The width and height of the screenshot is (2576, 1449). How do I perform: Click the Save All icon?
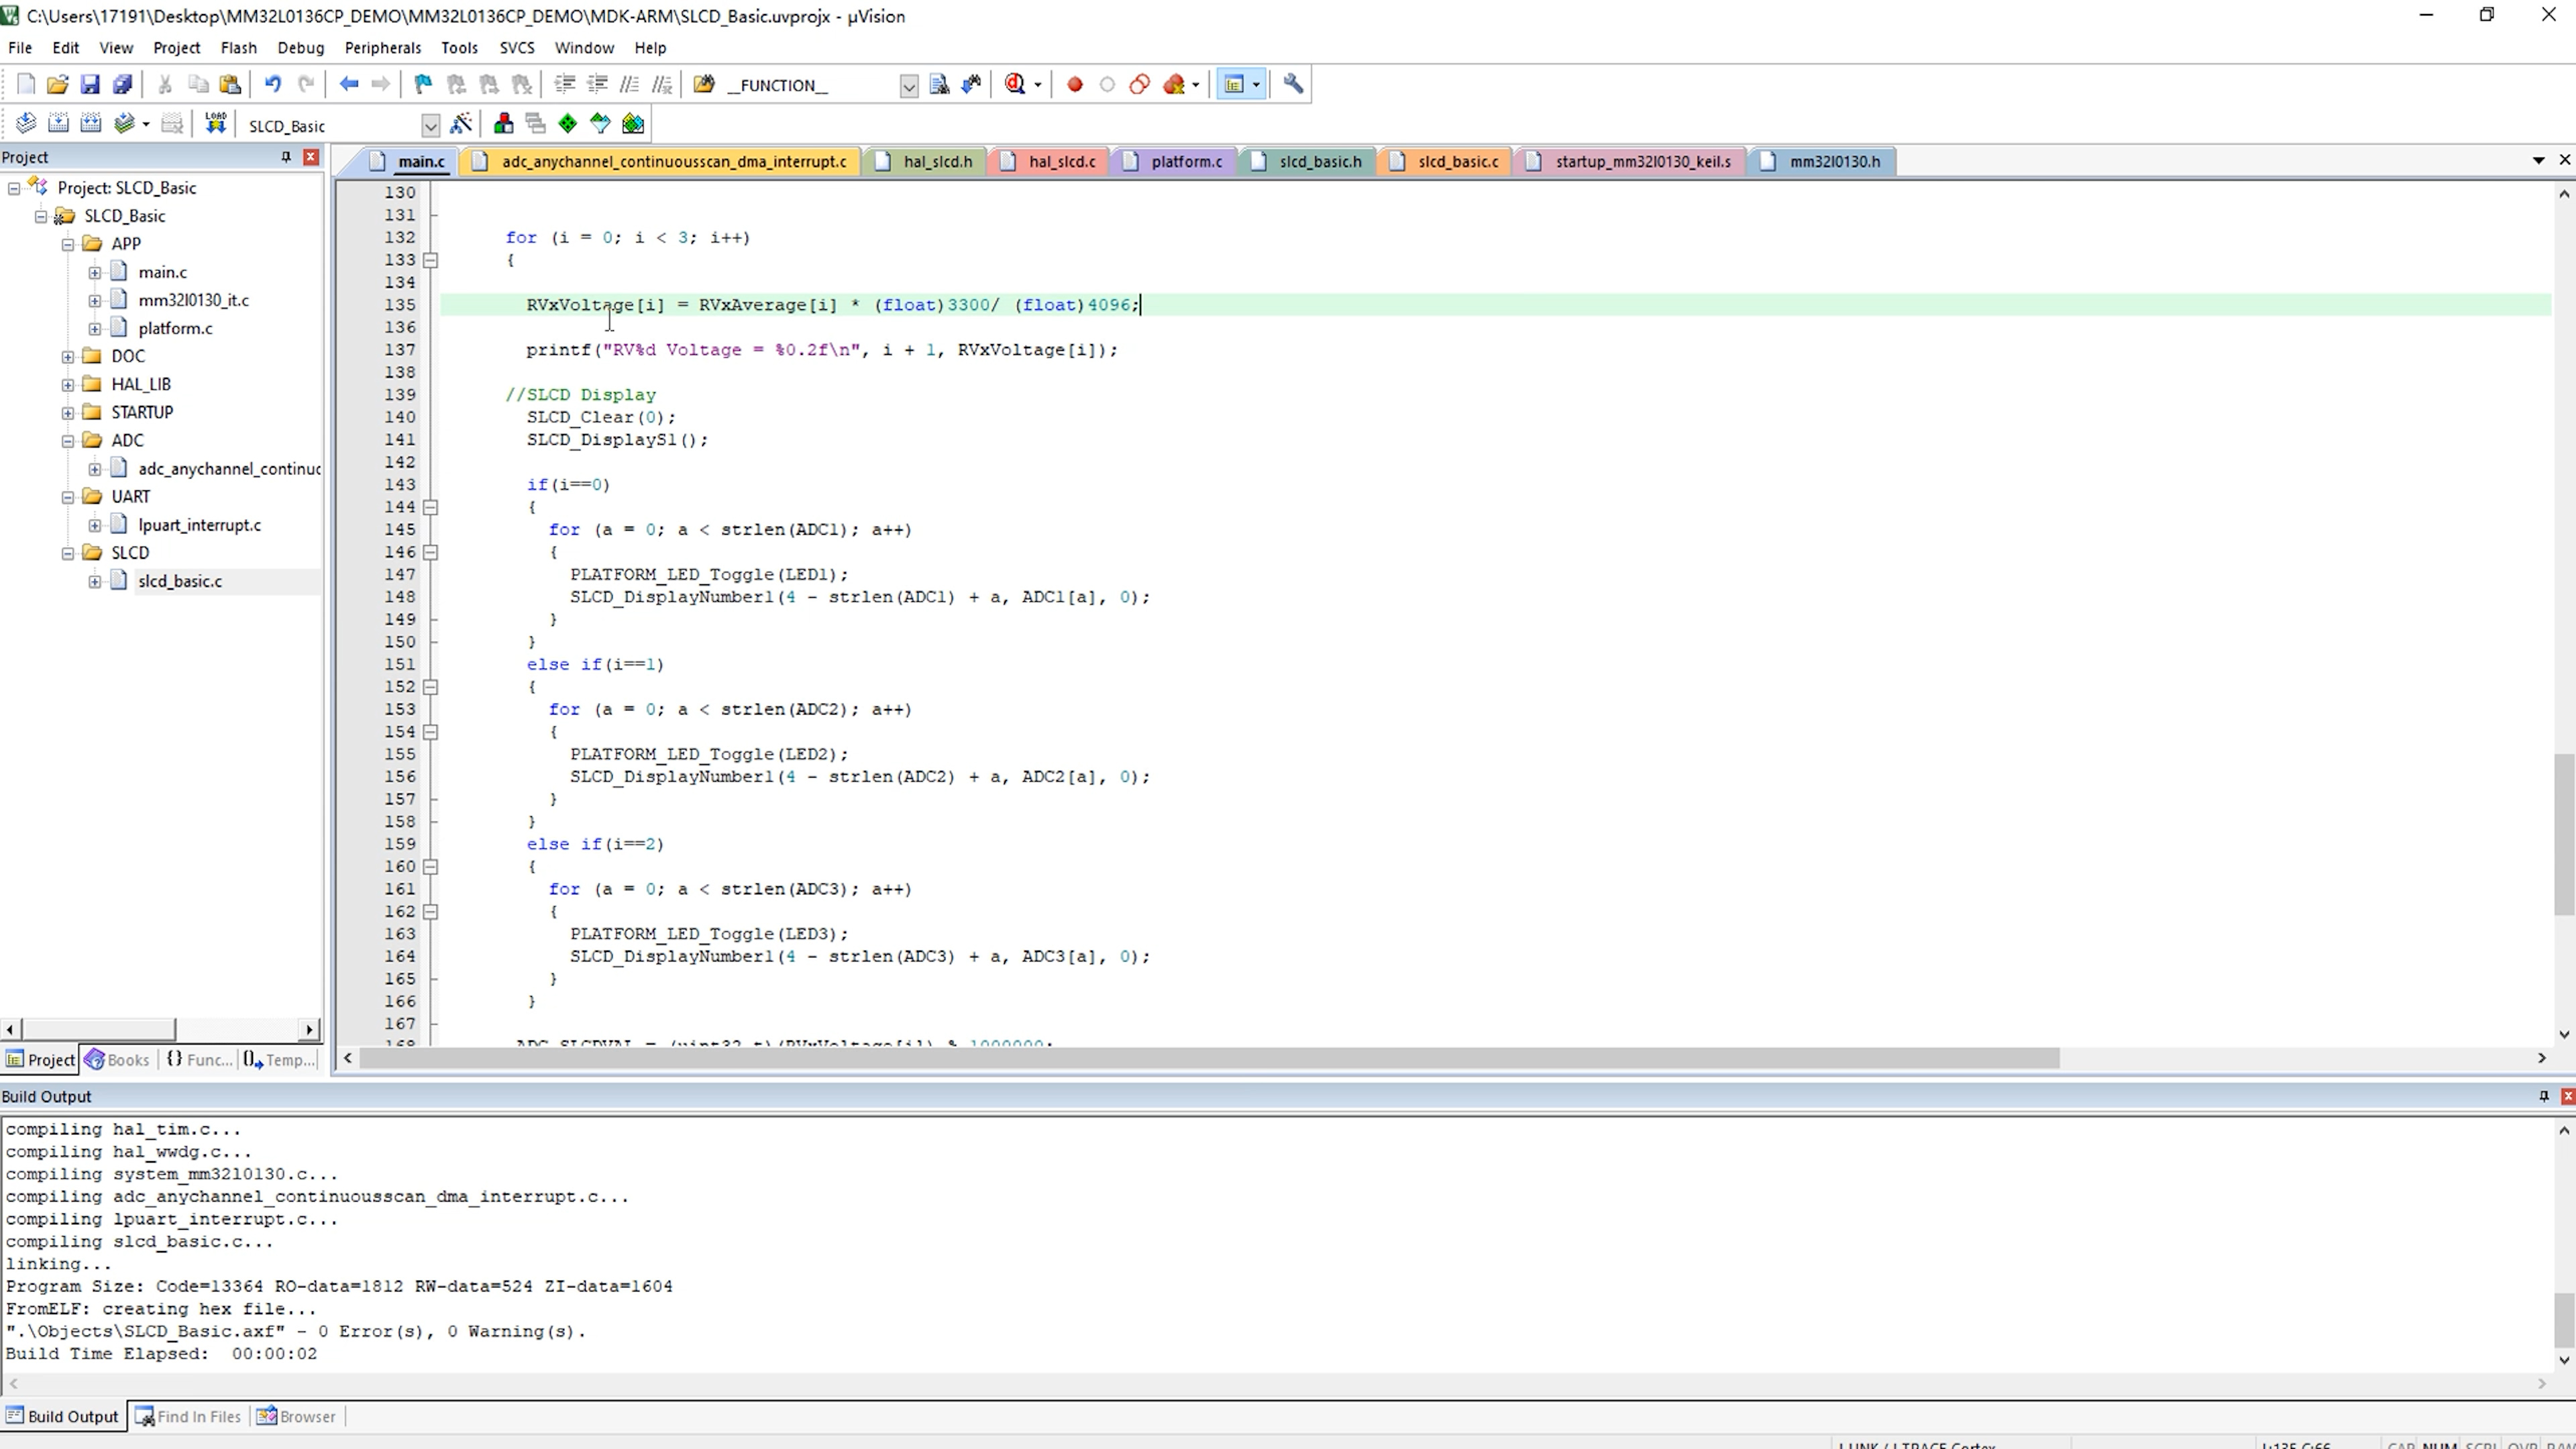(x=122, y=85)
